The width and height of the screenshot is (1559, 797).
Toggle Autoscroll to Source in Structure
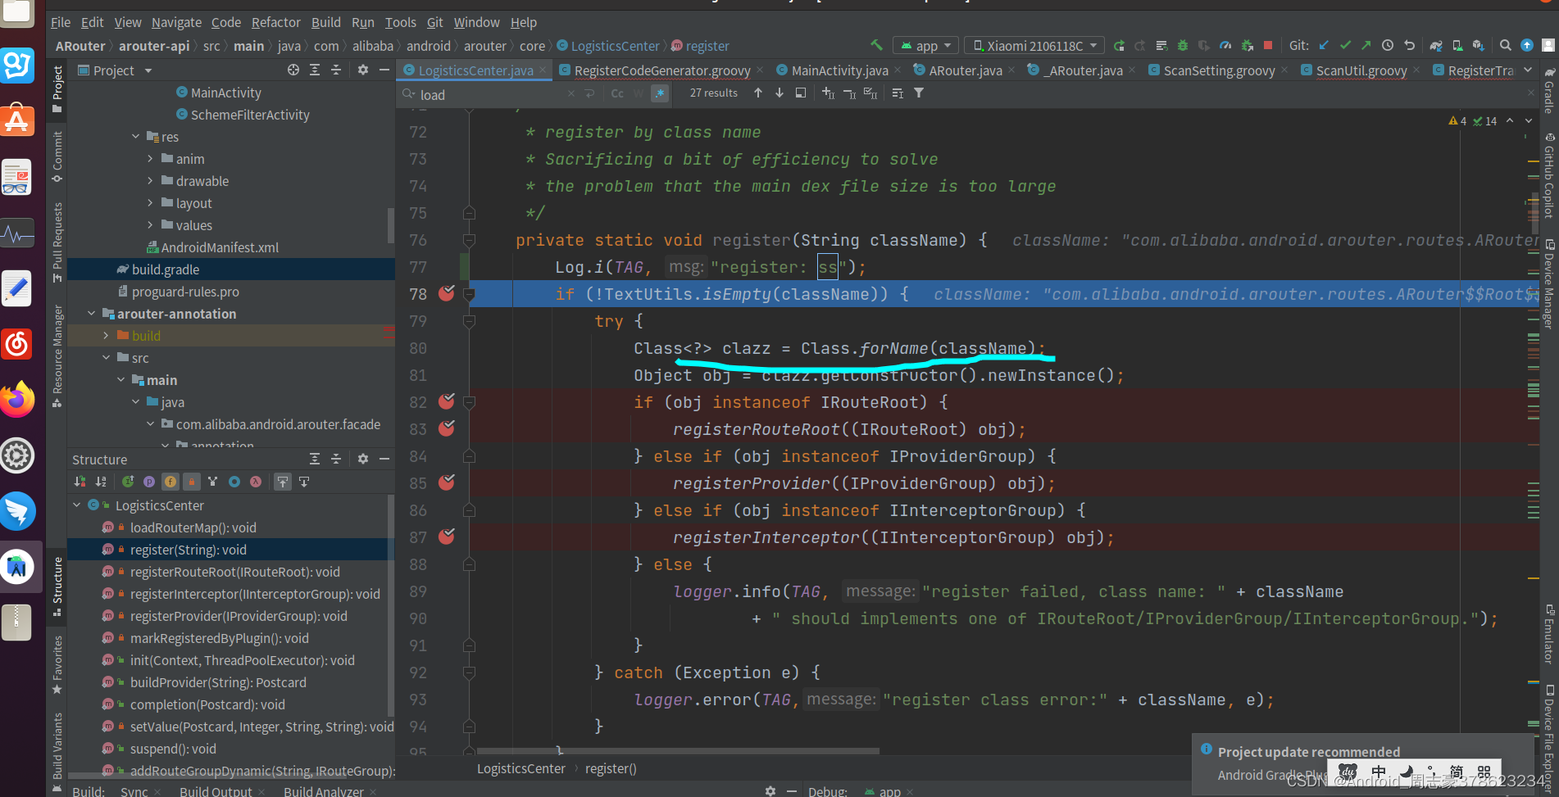283,482
